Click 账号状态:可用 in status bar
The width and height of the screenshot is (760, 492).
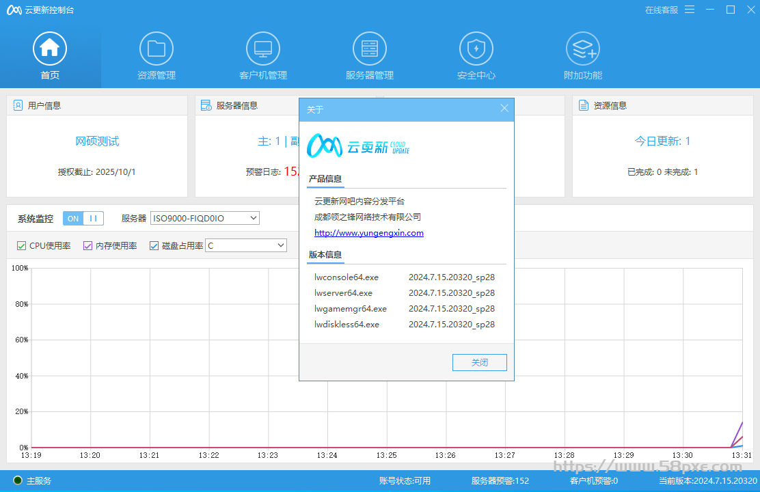[404, 481]
